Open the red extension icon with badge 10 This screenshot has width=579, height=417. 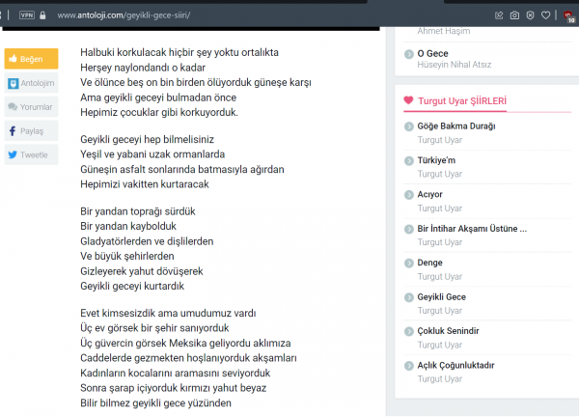[568, 16]
